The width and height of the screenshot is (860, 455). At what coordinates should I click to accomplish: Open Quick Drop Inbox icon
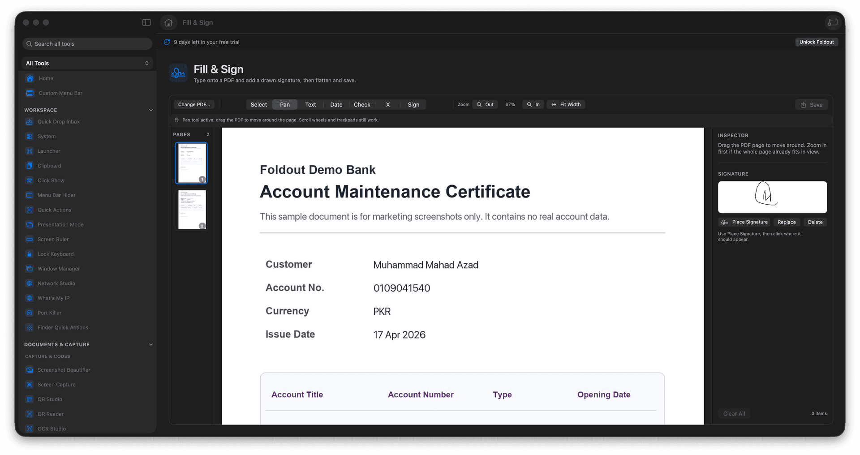(29, 122)
